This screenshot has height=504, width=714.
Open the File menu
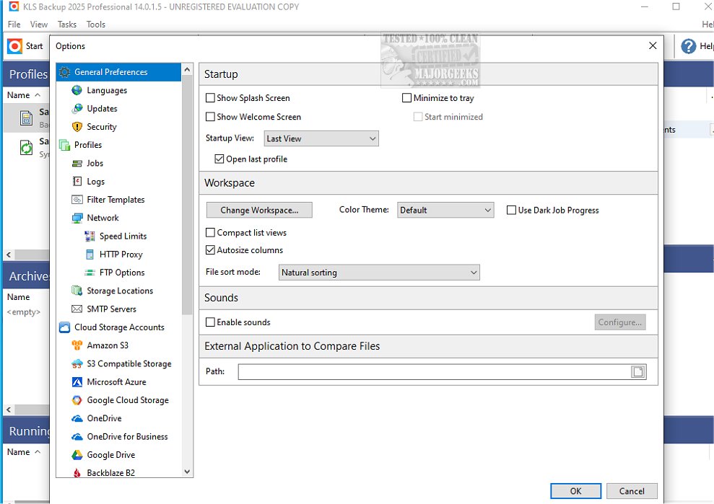tap(14, 25)
